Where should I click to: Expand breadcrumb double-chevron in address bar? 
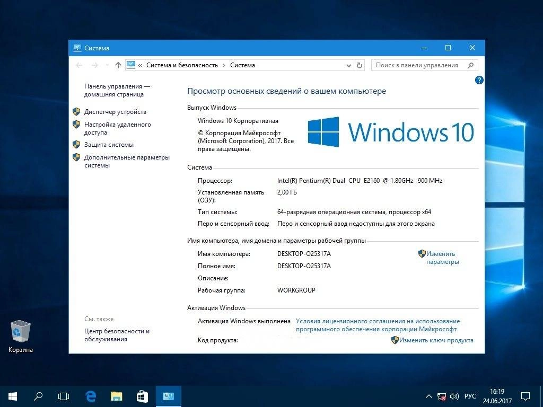(x=140, y=65)
